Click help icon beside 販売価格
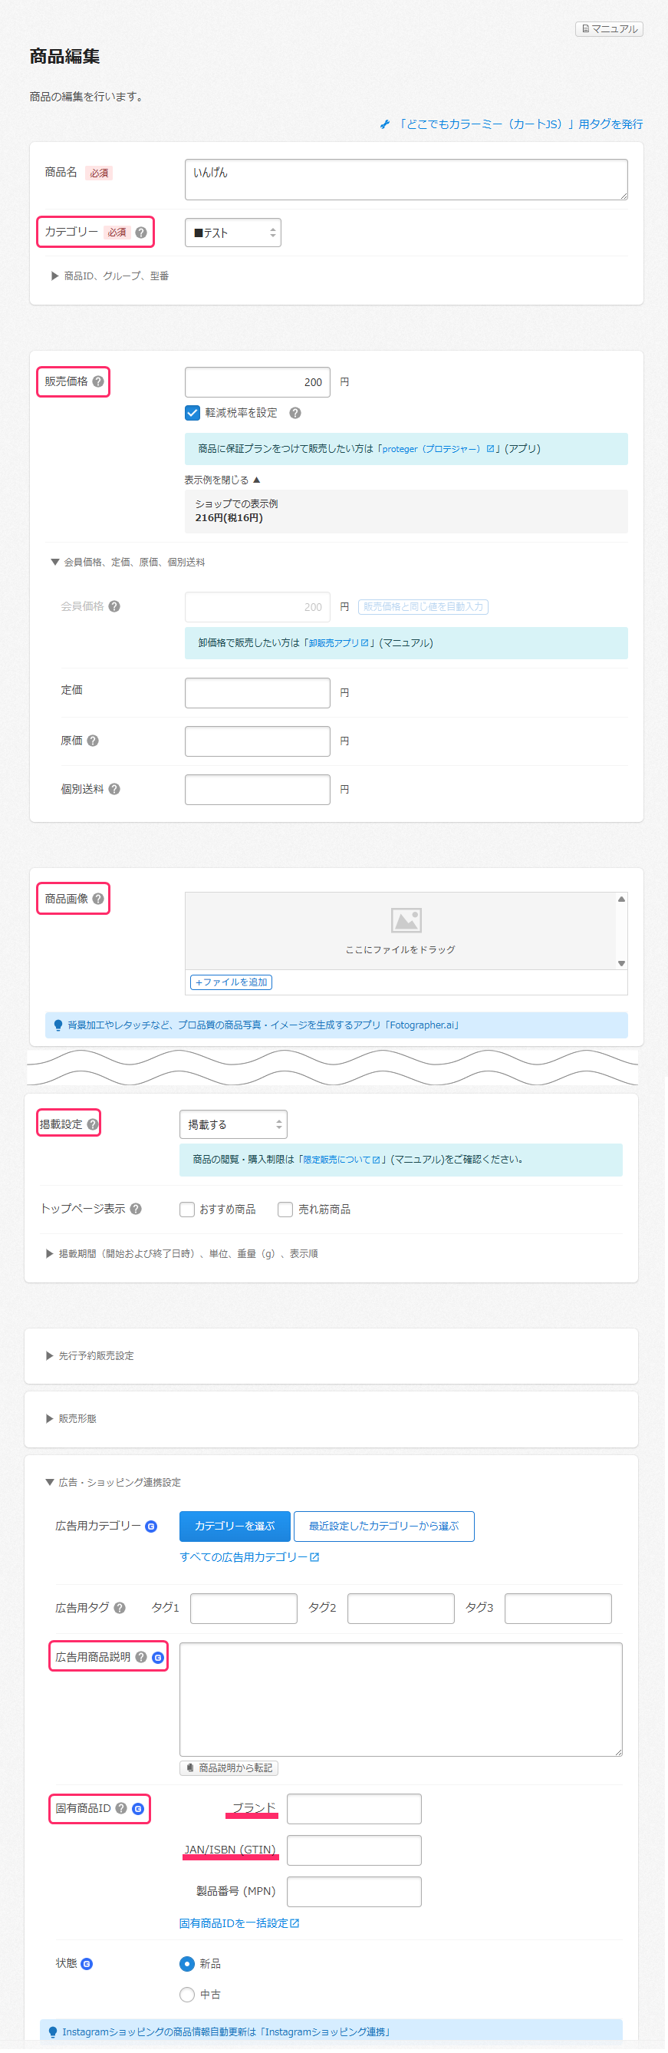The image size is (668, 2053). click(98, 381)
